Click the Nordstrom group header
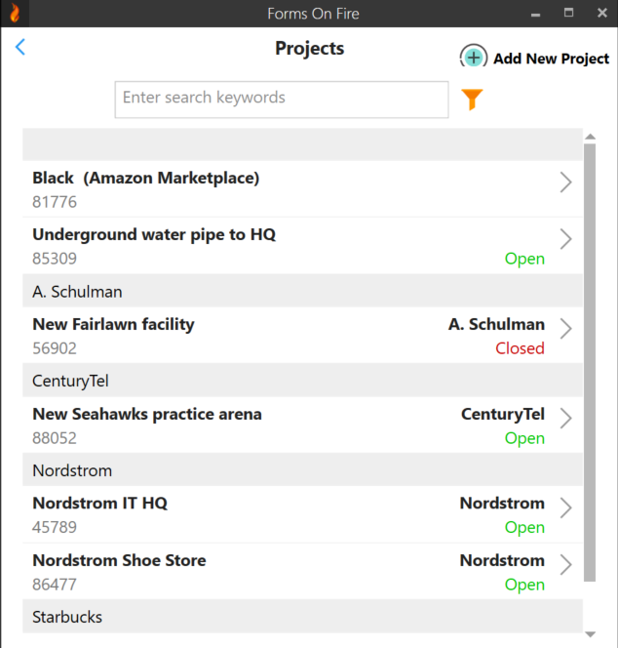Image resolution: width=618 pixels, height=648 pixels. 302,470
